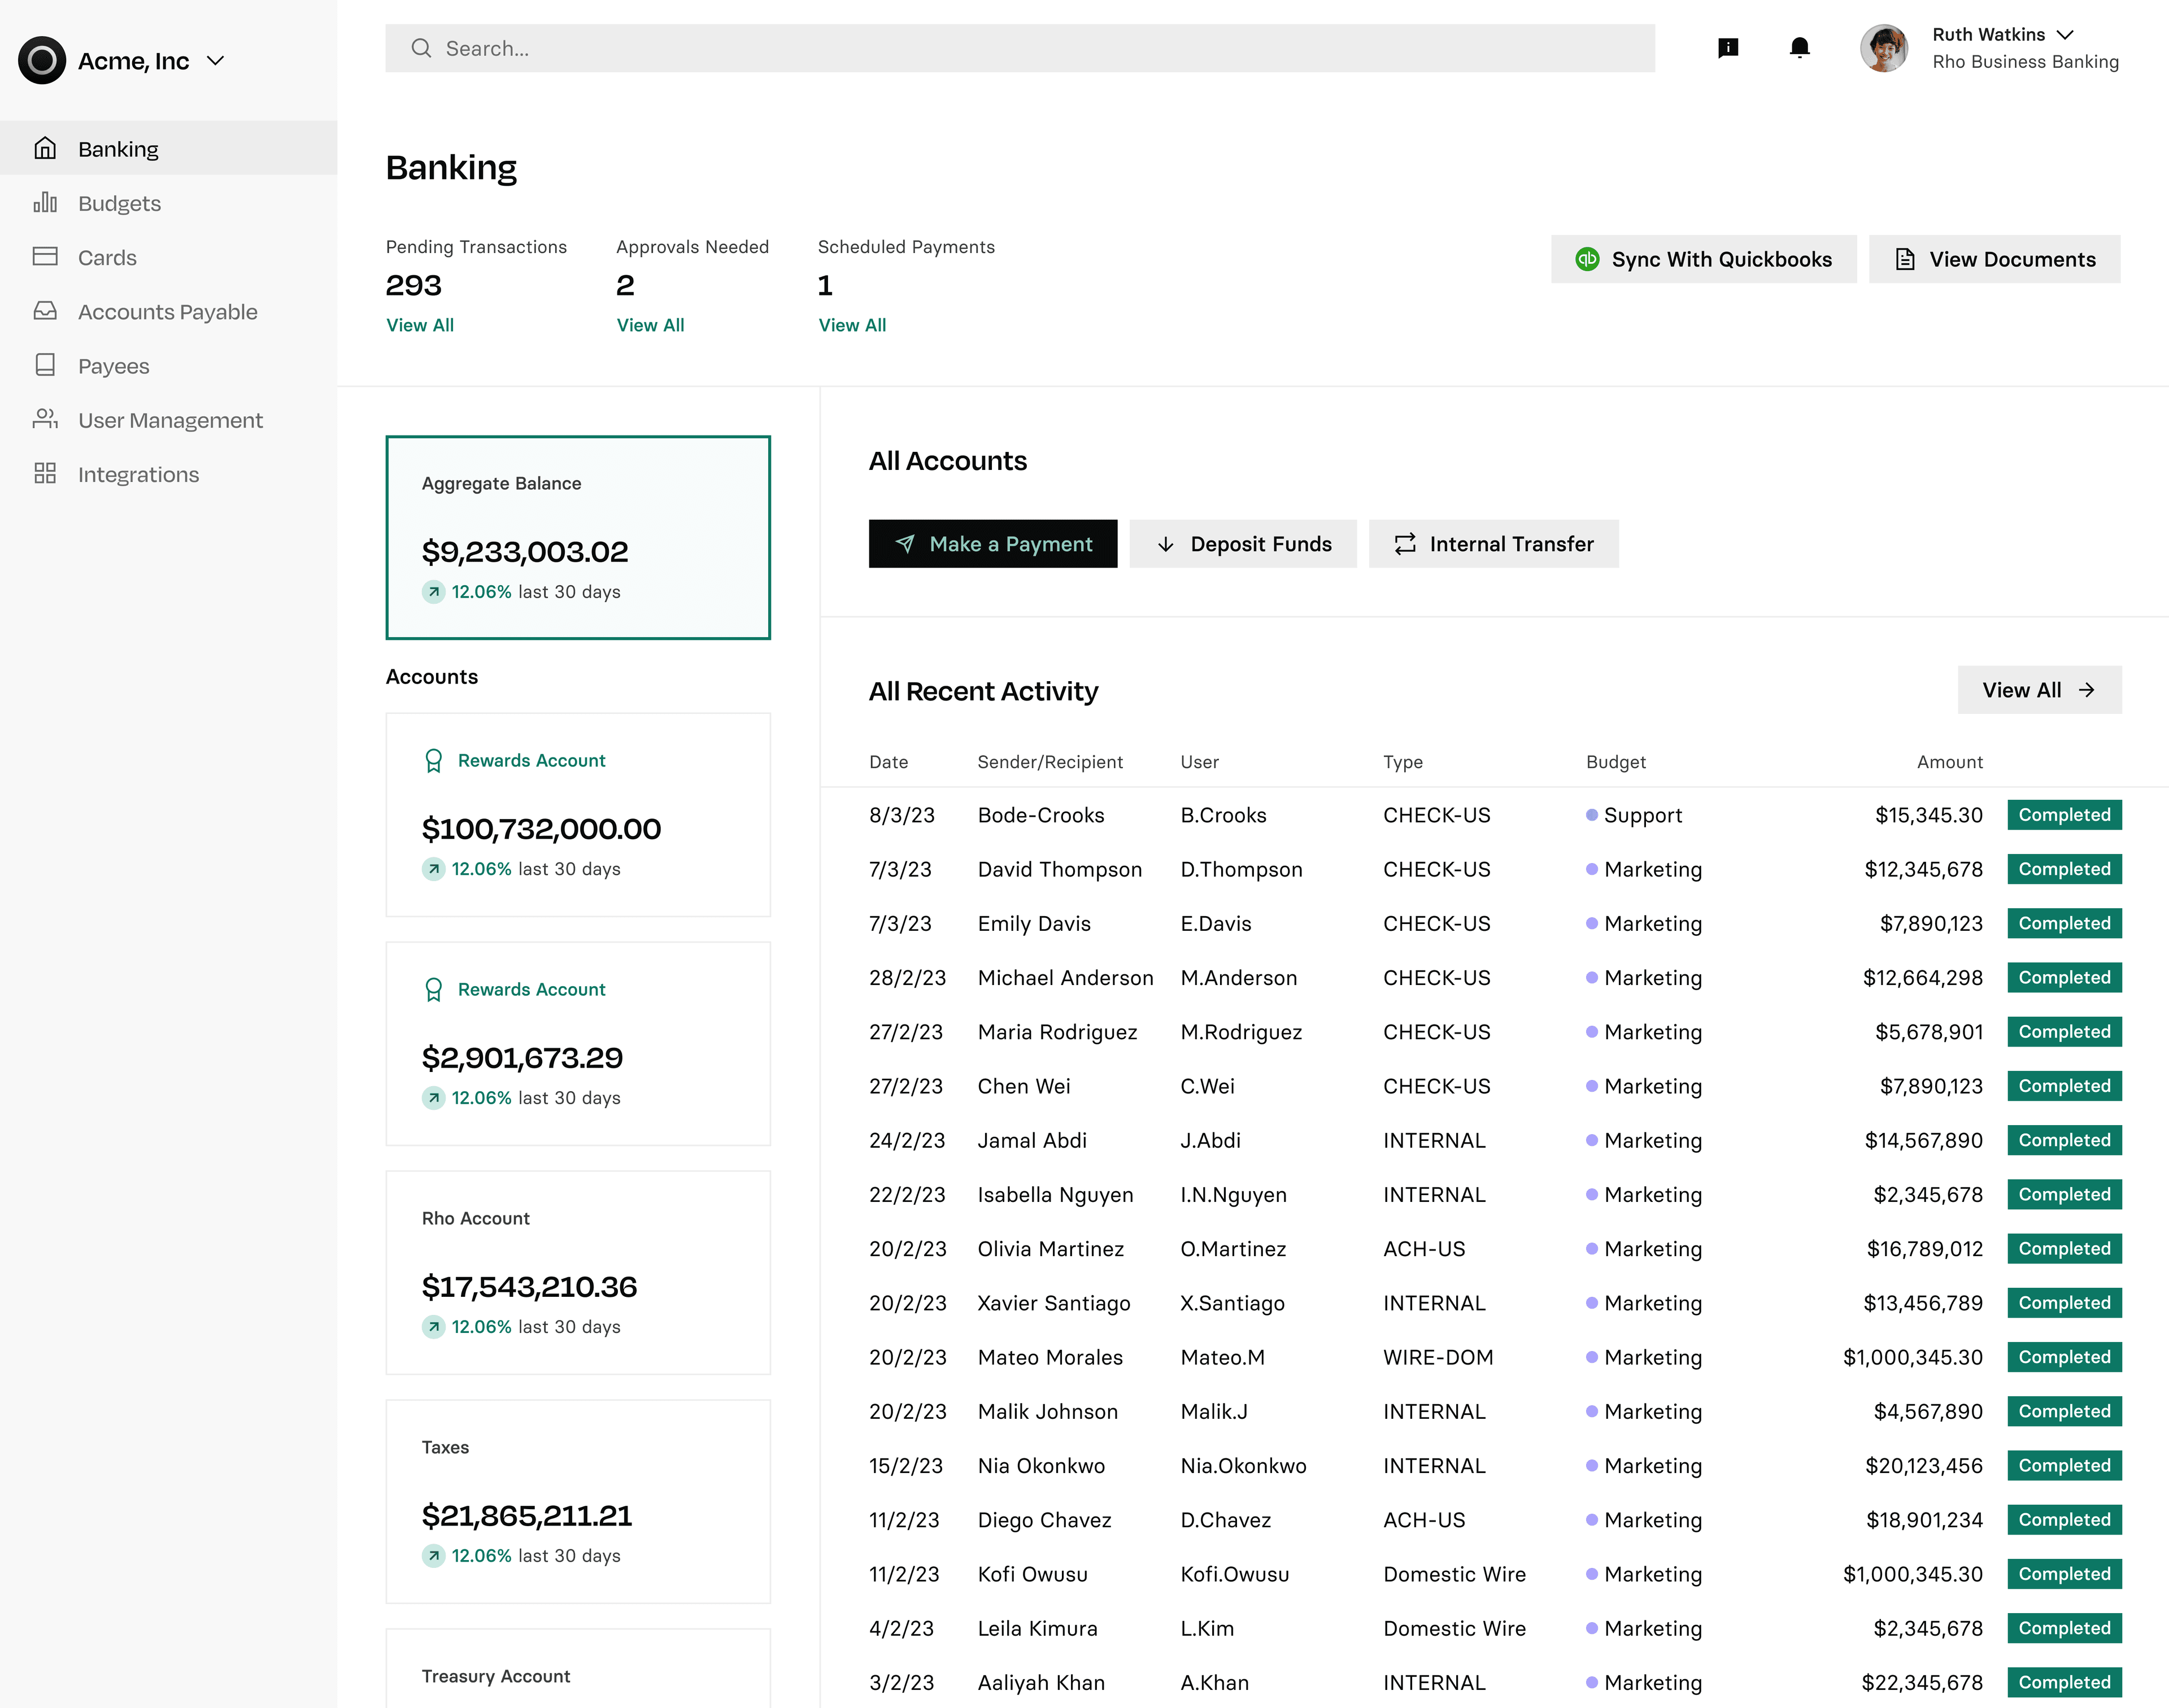This screenshot has width=2169, height=1708.
Task: Click Ruth Watkins profile avatar
Action: [x=1883, y=48]
